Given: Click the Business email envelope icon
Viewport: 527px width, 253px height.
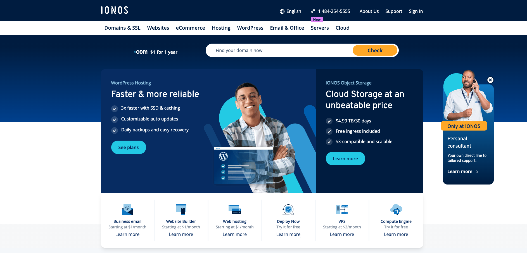Looking at the screenshot, I should point(127,210).
